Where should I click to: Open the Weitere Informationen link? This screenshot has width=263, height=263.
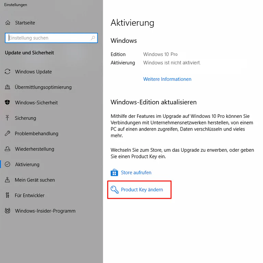[167, 79]
